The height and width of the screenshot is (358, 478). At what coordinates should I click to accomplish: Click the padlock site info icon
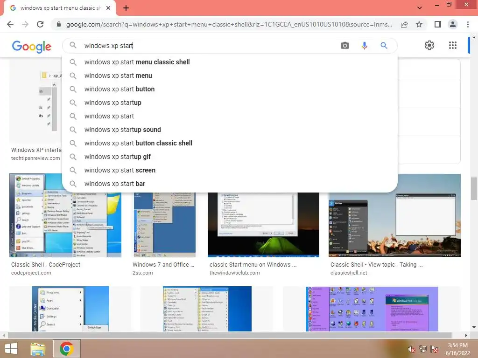[59, 24]
